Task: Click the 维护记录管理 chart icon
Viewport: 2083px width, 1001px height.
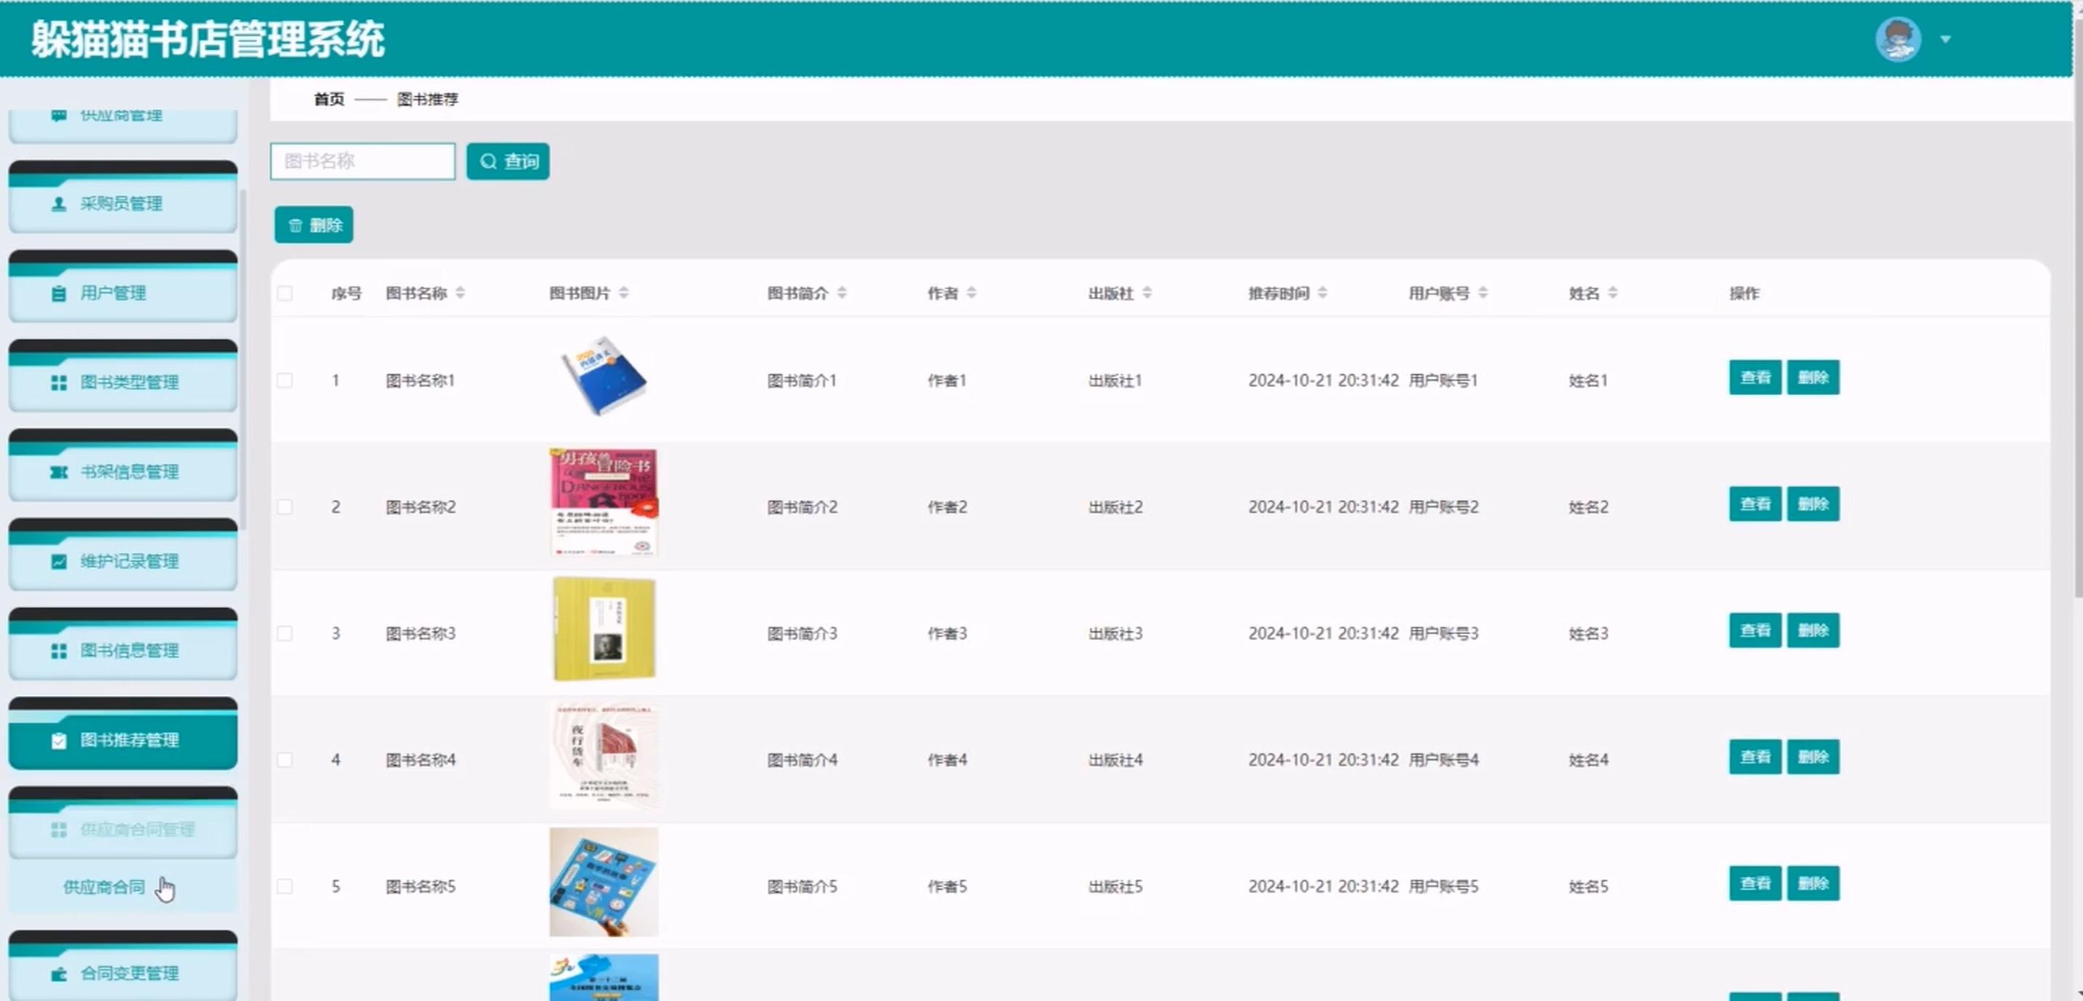Action: (58, 561)
